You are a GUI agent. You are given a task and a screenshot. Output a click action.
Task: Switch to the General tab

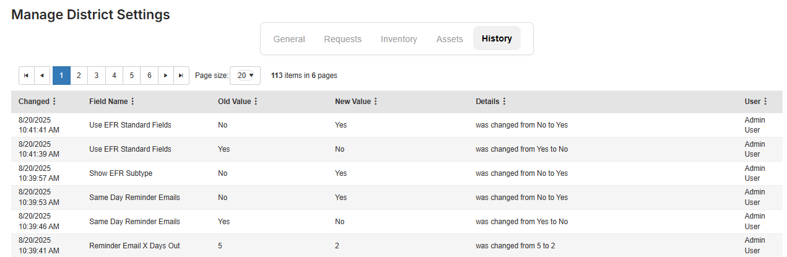click(x=289, y=39)
